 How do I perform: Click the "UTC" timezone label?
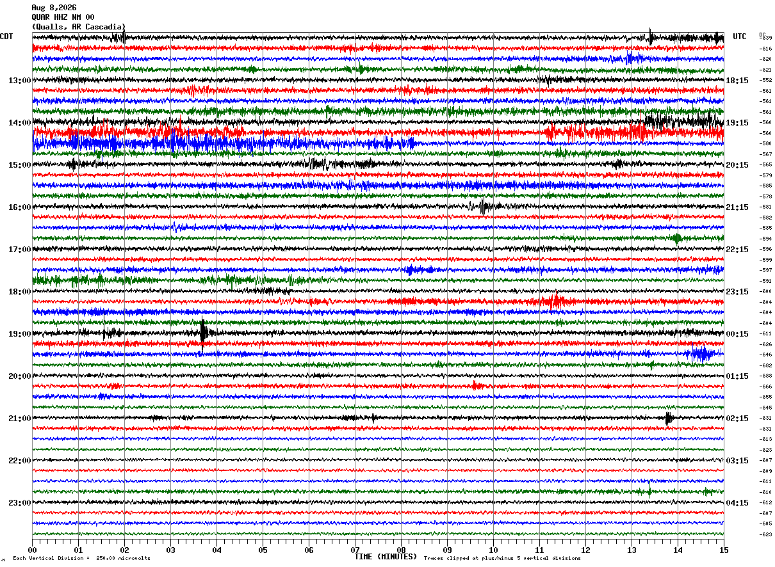[x=740, y=36]
